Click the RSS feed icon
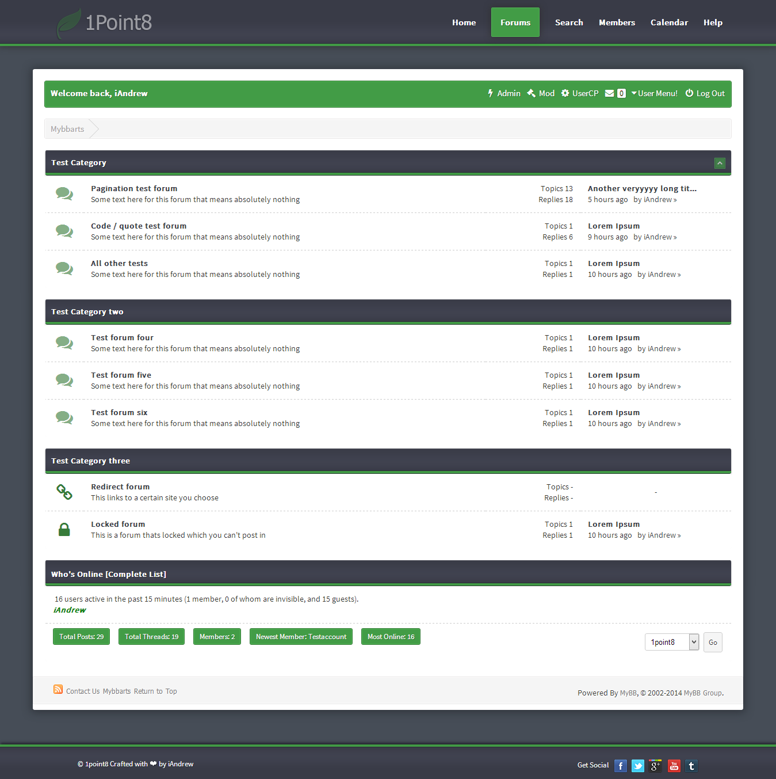776x779 pixels. pos(58,690)
